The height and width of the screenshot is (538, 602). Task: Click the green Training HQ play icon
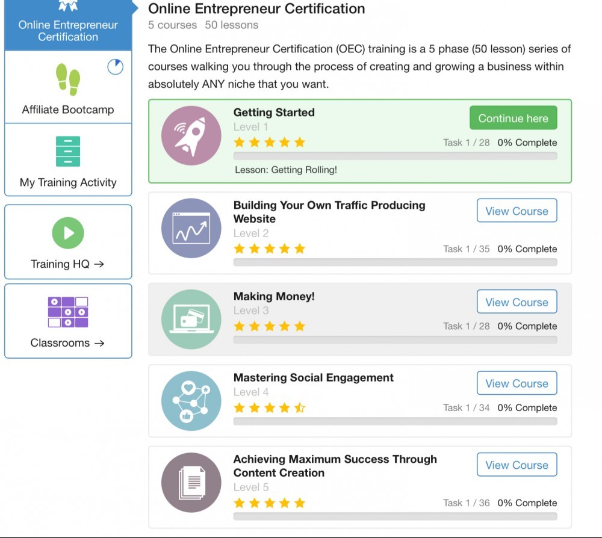(x=68, y=233)
